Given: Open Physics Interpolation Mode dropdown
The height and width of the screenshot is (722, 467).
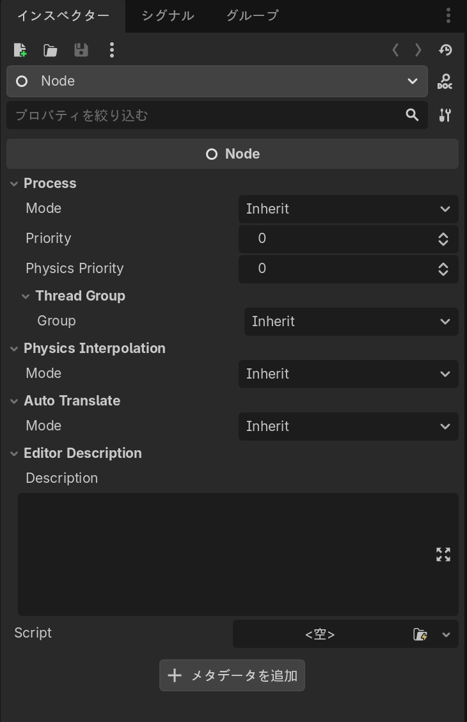Looking at the screenshot, I should (x=348, y=374).
